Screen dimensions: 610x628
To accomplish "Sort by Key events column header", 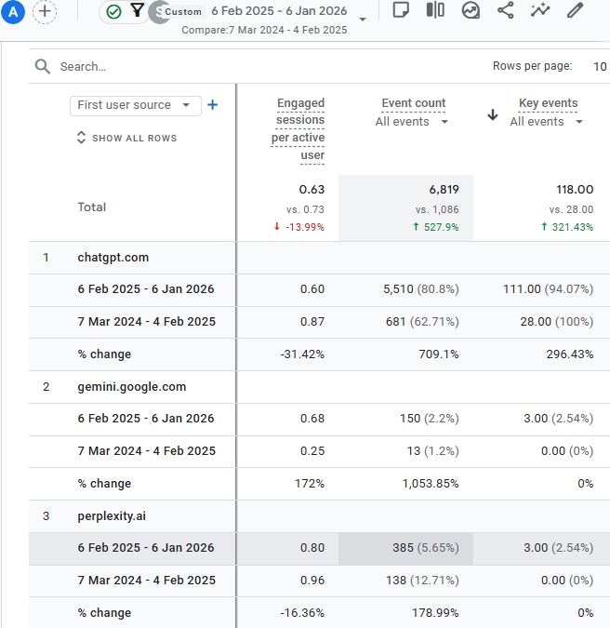I will click(548, 103).
